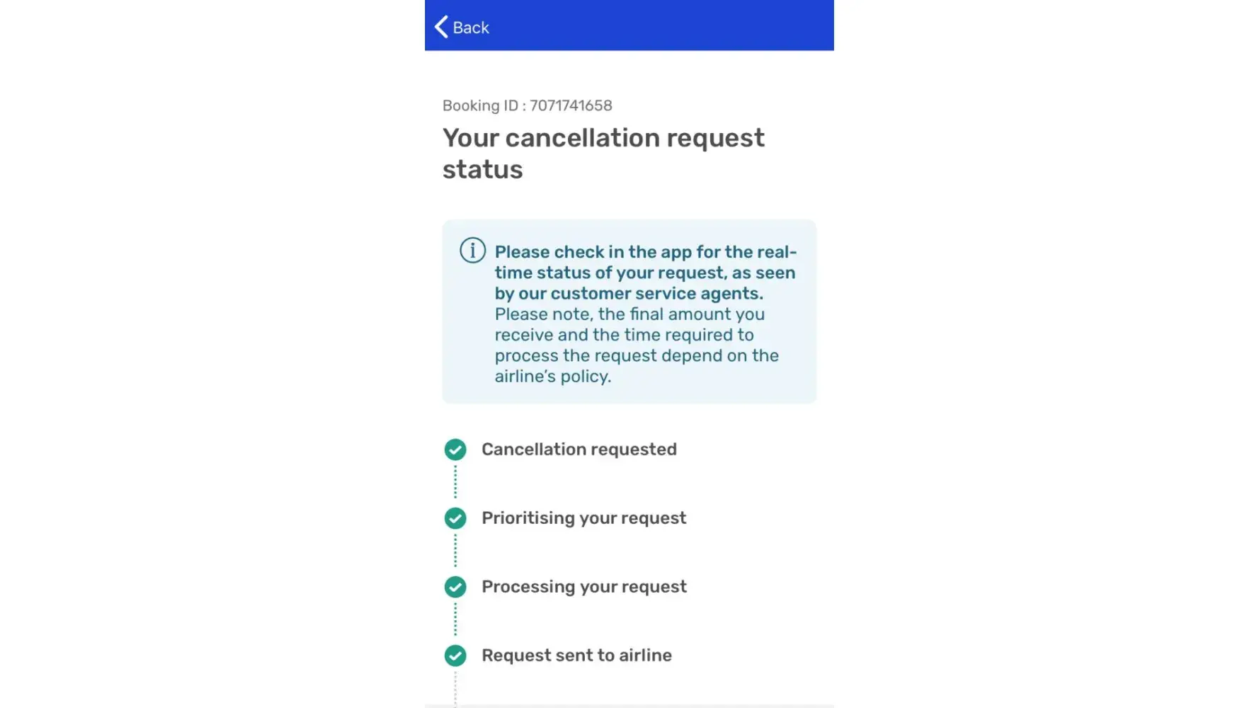This screenshot has height=708, width=1259.
Task: Click checkmark icon beside Cancellation requested
Action: [455, 450]
